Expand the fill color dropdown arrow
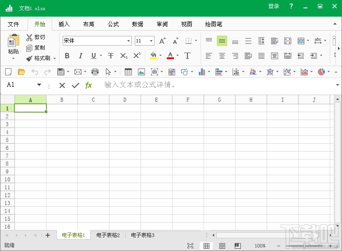This screenshot has height=251, width=342. tap(161, 56)
